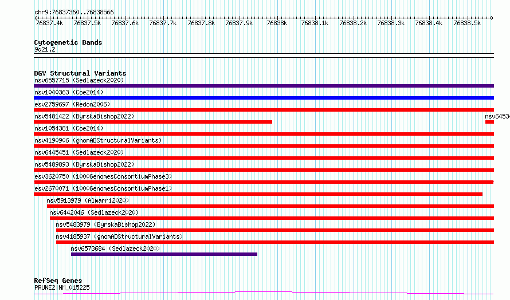Select the red esv3620750 variant bar
The width and height of the screenshot is (510, 300).
tap(264, 182)
